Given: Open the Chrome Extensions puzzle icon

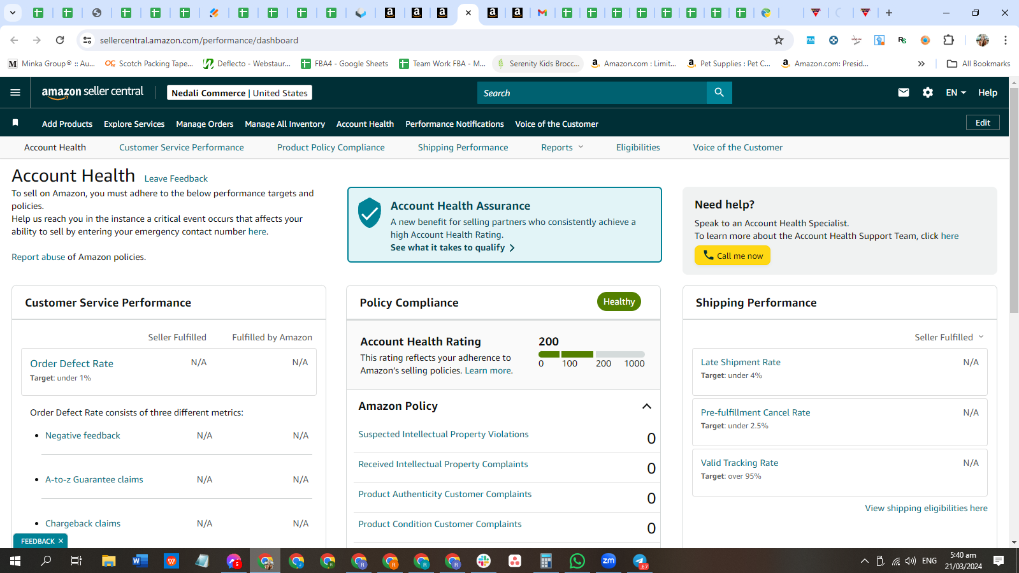Looking at the screenshot, I should pos(948,40).
